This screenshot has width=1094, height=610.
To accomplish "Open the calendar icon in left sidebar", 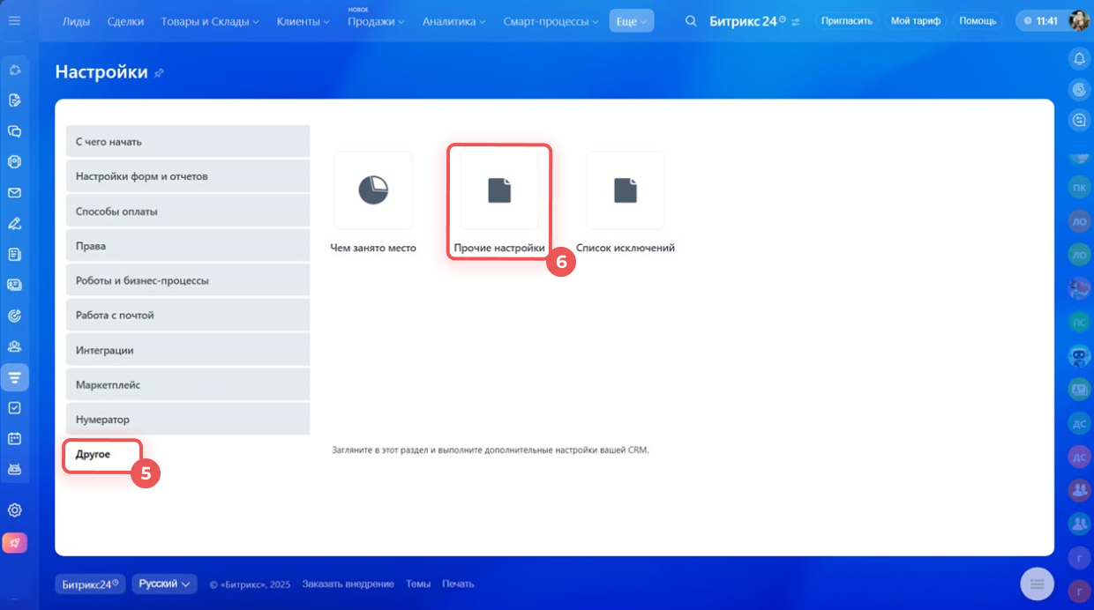I will pyautogui.click(x=14, y=438).
